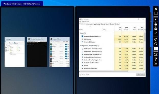Toggle the dual-screen posture icon

click(156, 49)
